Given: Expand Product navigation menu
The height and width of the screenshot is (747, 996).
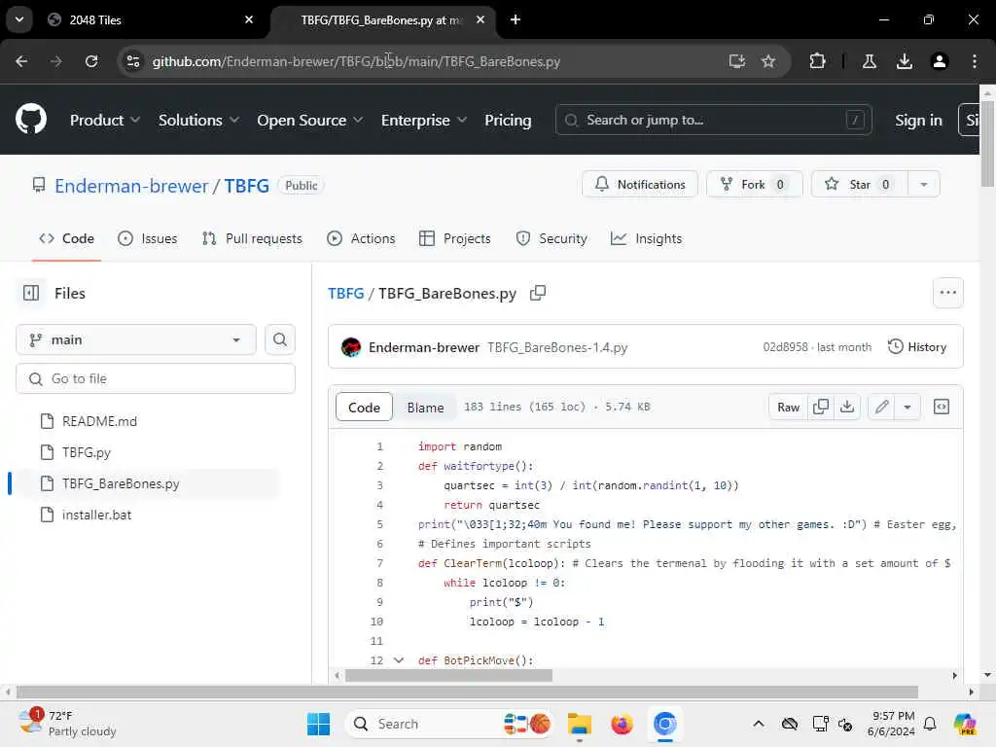Looking at the screenshot, I should click(x=105, y=120).
